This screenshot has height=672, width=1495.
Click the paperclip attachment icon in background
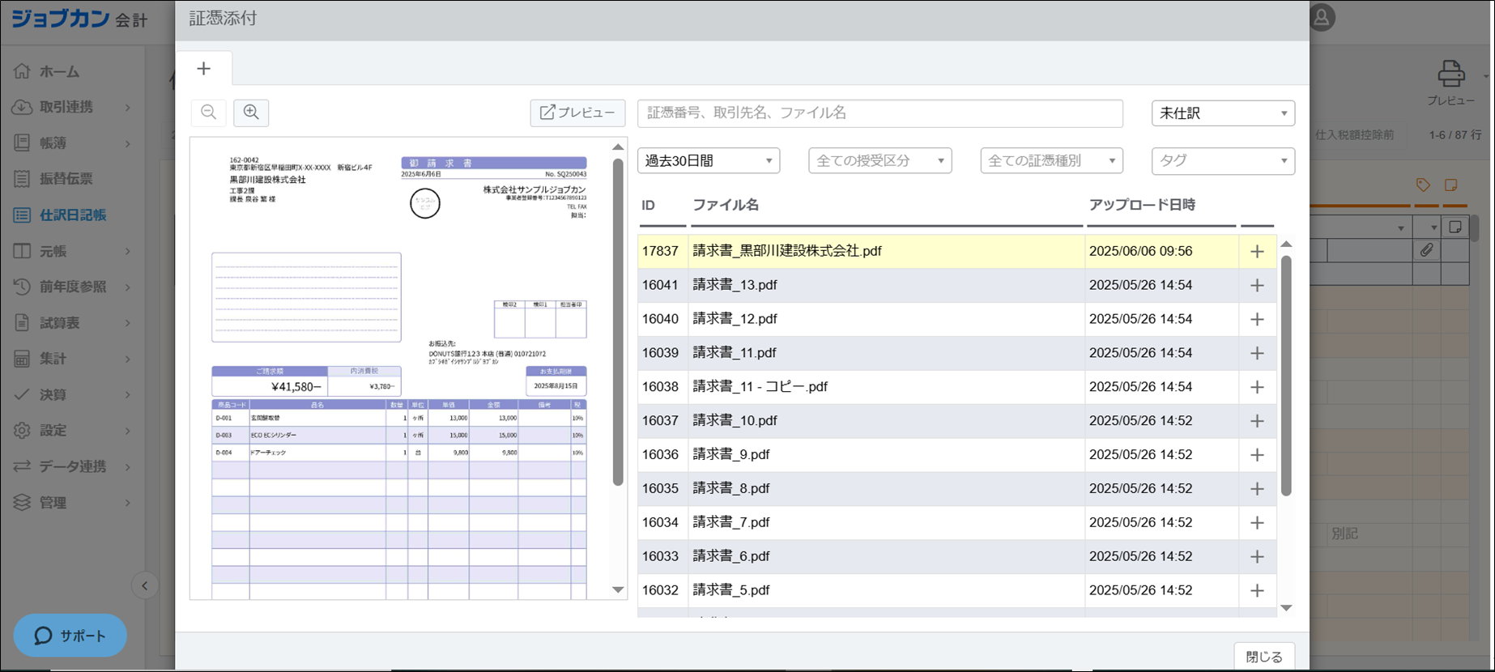1426,250
